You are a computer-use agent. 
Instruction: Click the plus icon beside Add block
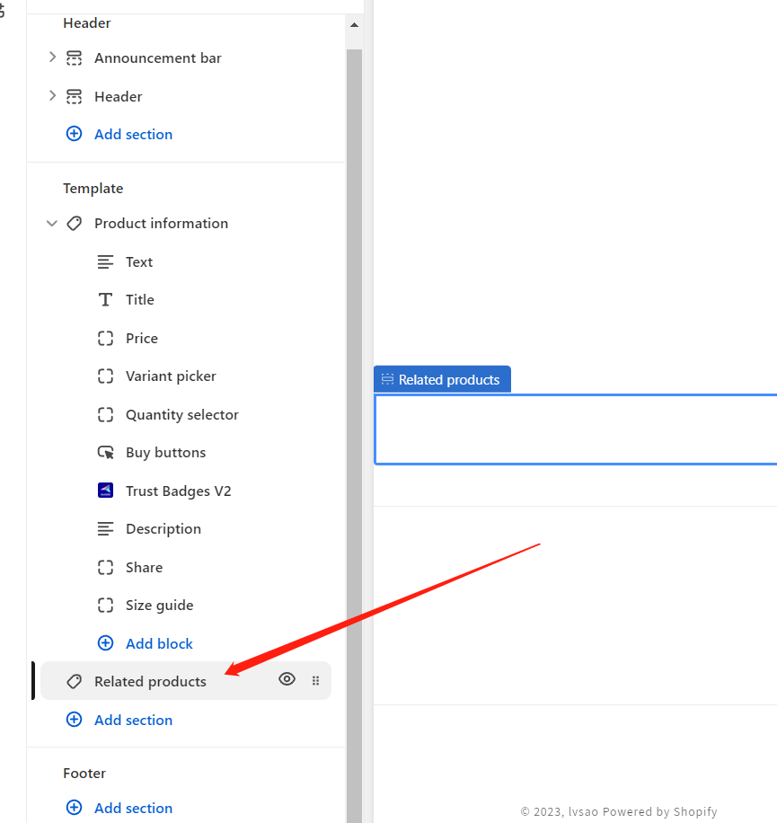pos(105,643)
